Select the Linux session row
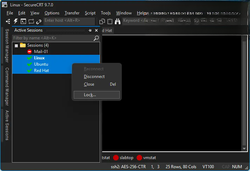This screenshot has height=171, width=250. click(56, 58)
